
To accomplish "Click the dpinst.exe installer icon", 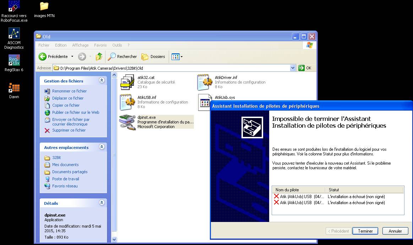I will 127,122.
